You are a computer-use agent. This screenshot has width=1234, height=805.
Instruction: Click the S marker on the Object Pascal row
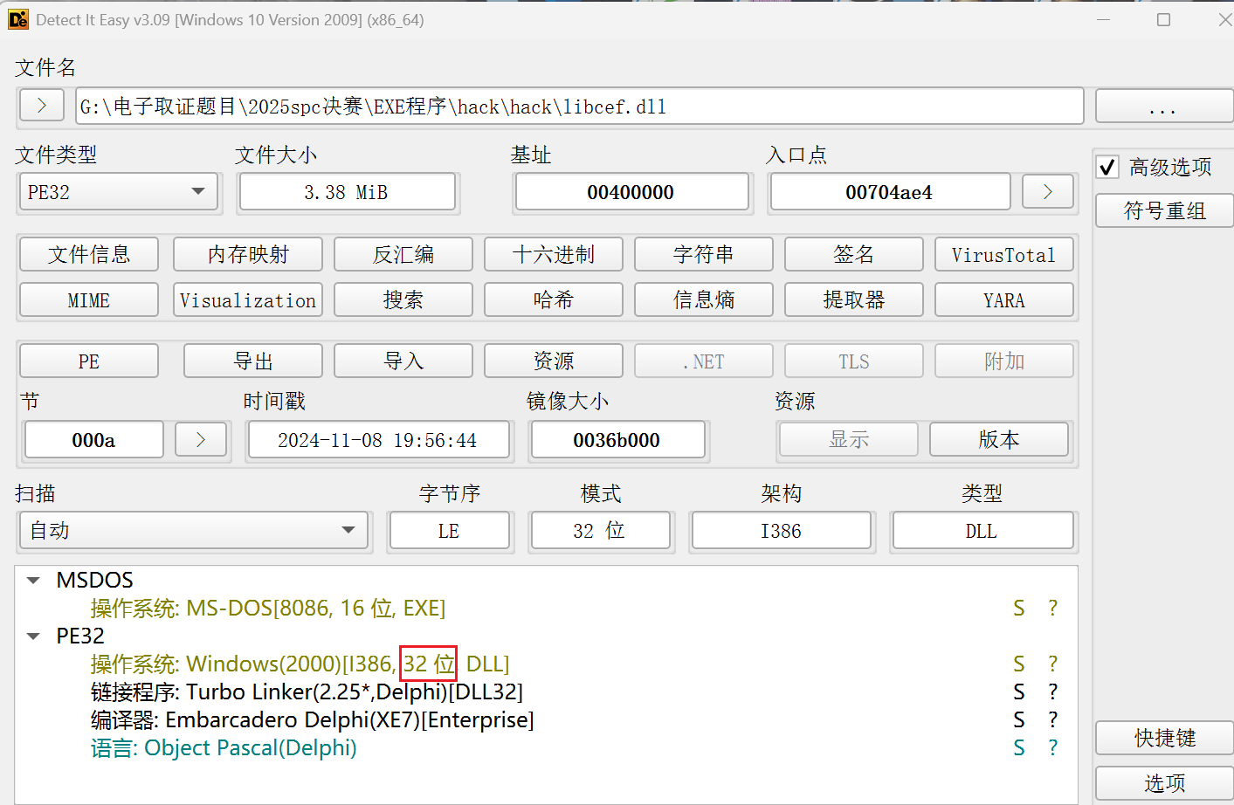(x=1018, y=748)
